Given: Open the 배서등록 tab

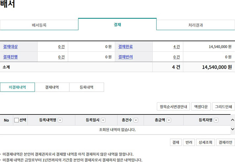Looking at the screenshot, I should point(39,25).
